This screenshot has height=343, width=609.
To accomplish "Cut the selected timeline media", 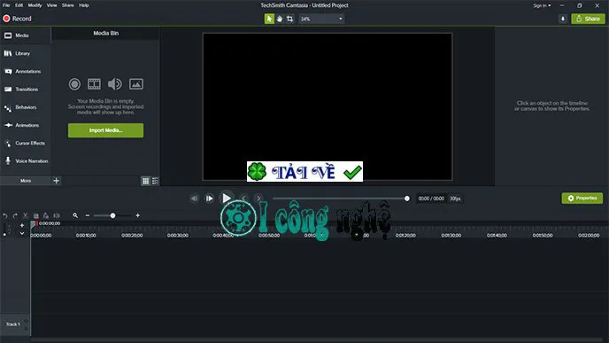I will (26, 215).
